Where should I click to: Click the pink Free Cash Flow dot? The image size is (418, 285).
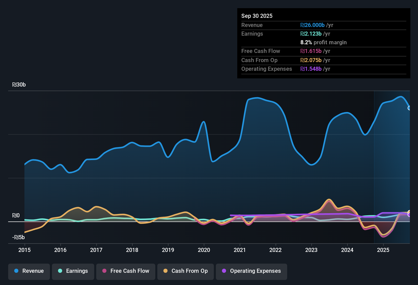[x=104, y=271]
